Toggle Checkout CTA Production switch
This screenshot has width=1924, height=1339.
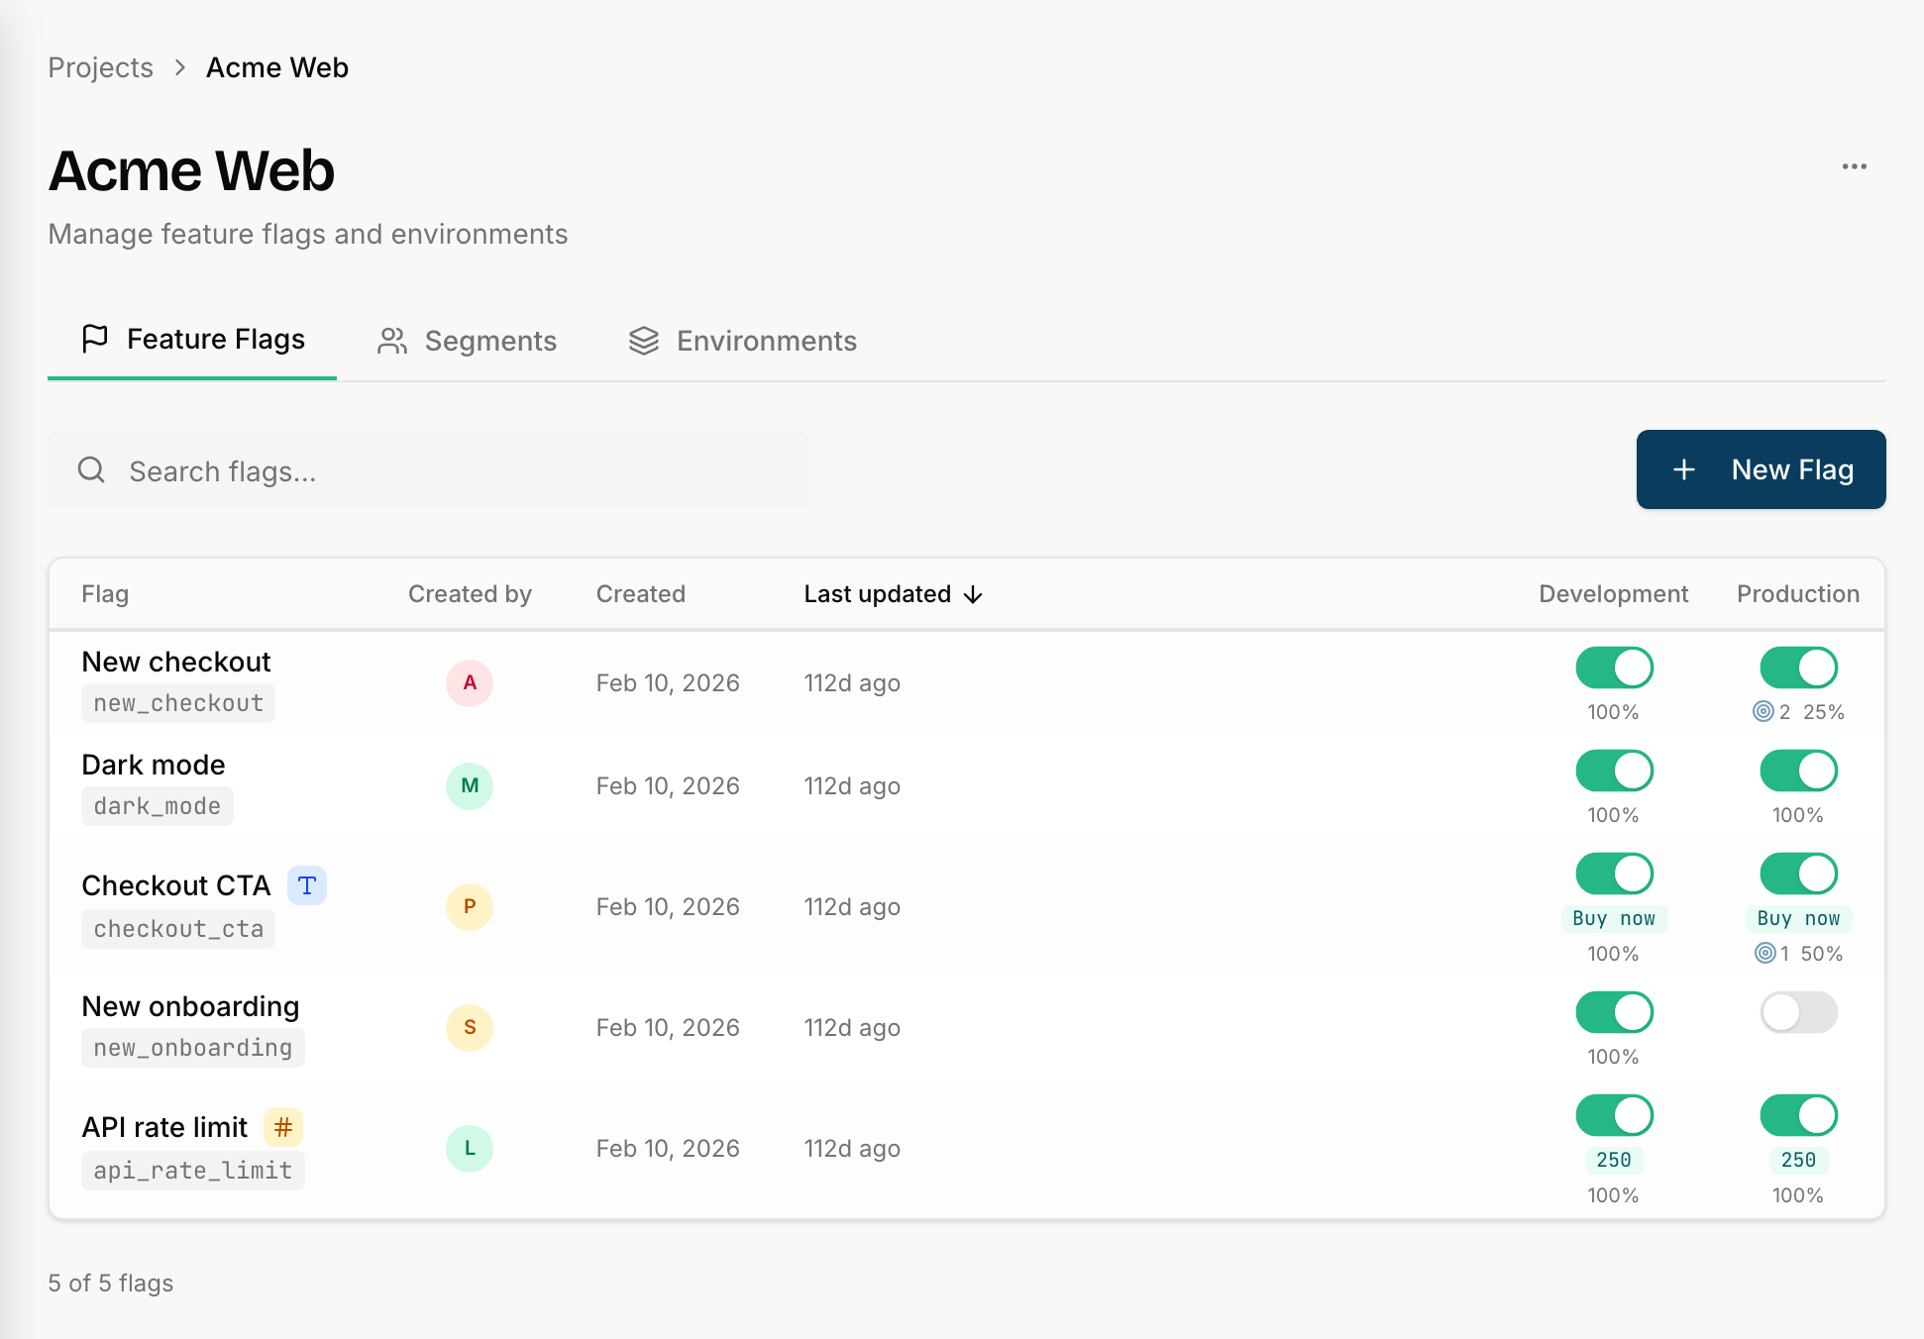1798,874
